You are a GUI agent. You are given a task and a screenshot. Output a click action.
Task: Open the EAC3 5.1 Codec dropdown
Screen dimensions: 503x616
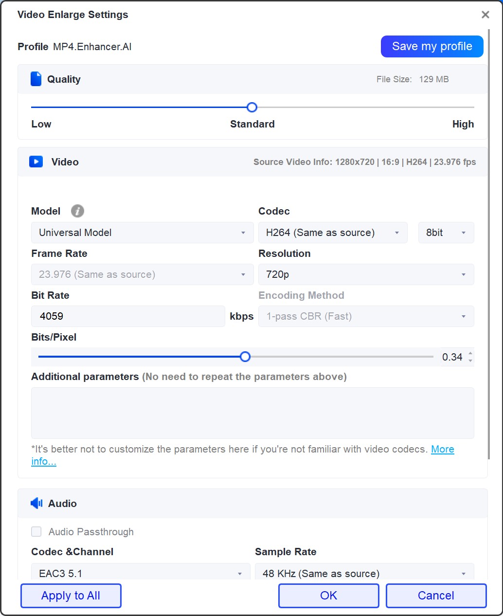point(140,573)
